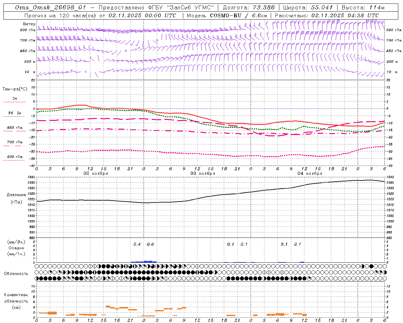
Task: Select the forecast start date 02.11.2025 00:00 UTC
Action: pyautogui.click(x=142, y=15)
